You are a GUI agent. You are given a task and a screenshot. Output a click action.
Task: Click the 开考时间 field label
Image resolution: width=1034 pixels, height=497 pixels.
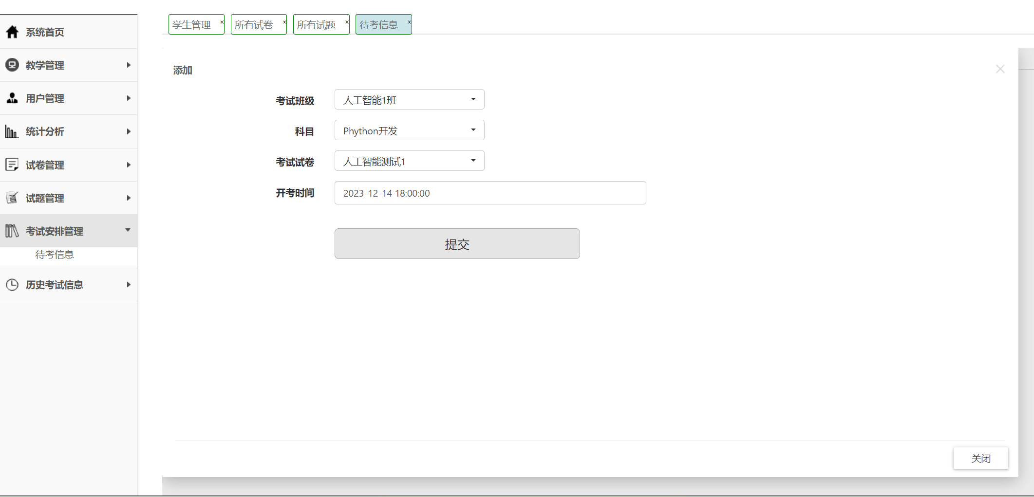[x=295, y=193]
